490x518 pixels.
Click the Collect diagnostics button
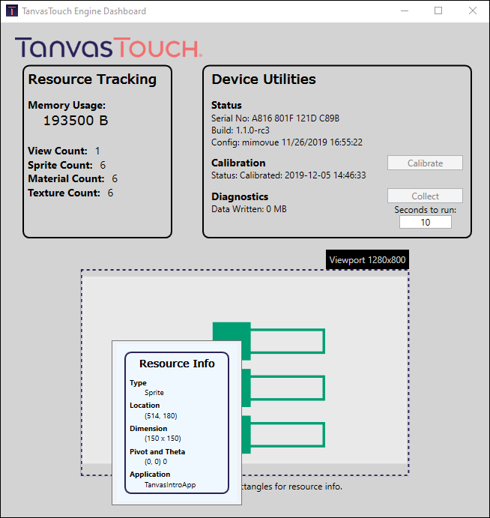coord(425,196)
